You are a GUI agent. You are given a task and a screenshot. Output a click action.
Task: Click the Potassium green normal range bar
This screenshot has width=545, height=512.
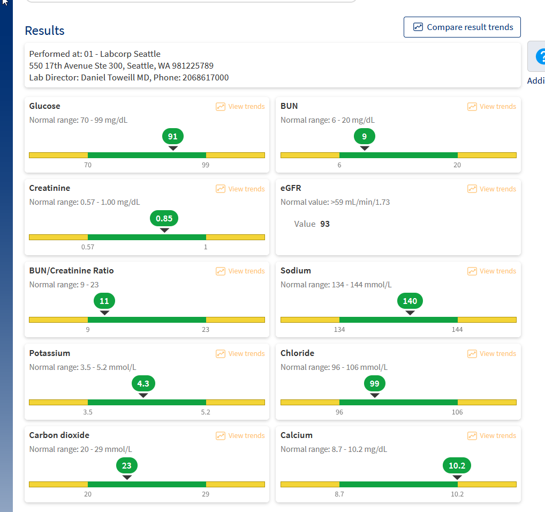(x=147, y=402)
